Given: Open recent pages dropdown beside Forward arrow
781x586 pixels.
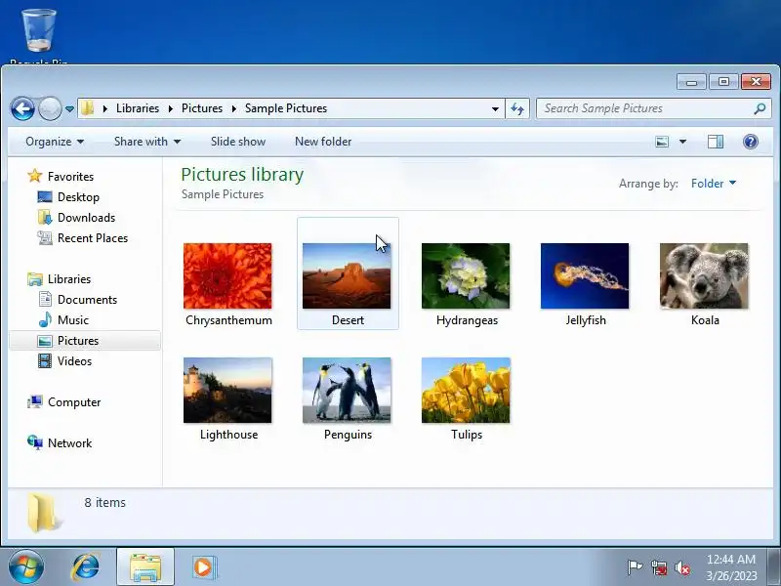Looking at the screenshot, I should click(69, 108).
